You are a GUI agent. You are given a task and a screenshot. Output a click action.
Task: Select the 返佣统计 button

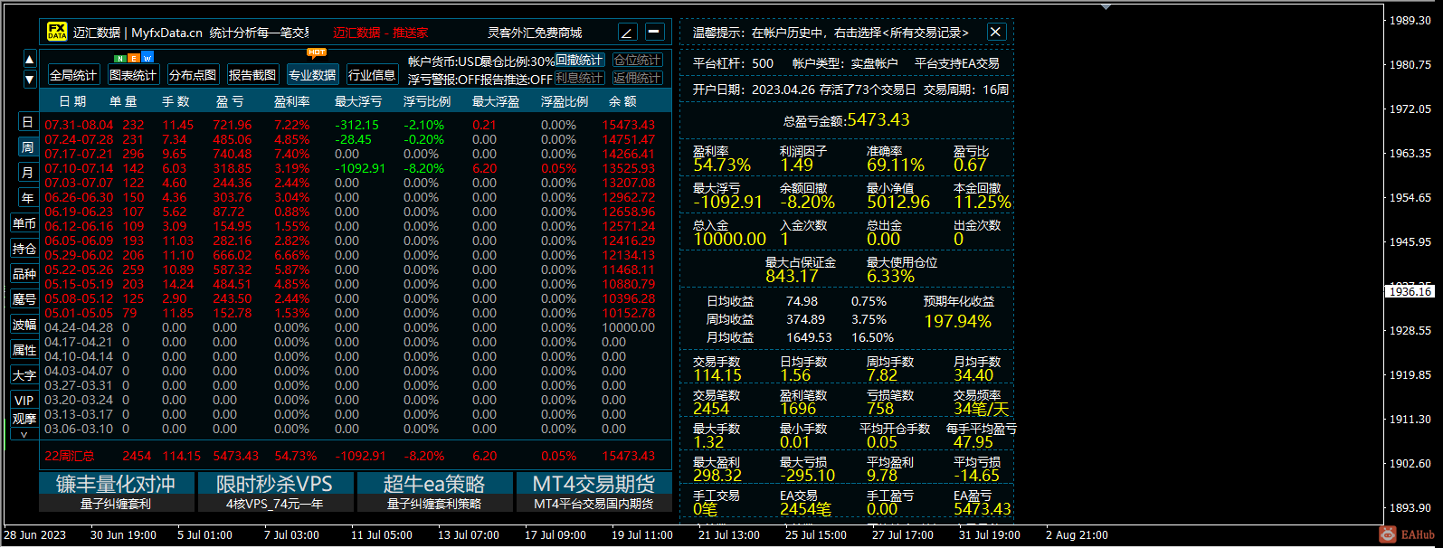[638, 79]
